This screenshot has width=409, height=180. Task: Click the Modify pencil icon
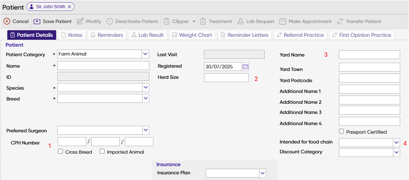(x=80, y=22)
